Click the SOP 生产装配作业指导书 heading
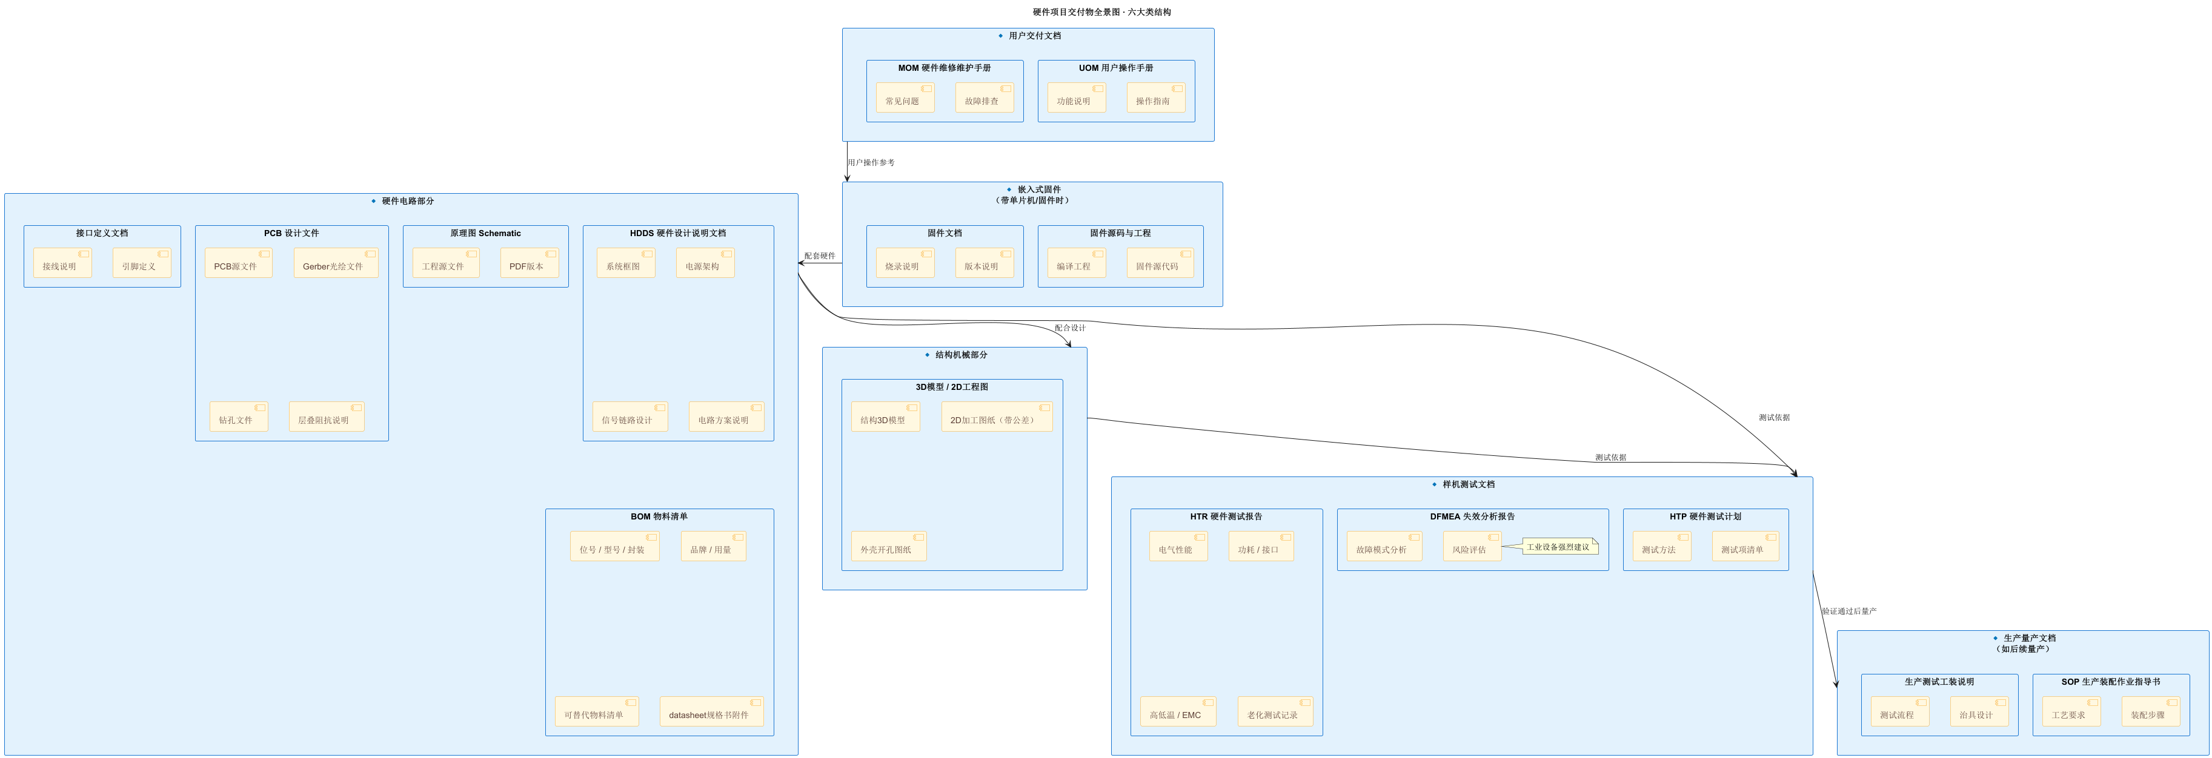Viewport: 2212px width, 758px height. (x=2110, y=682)
